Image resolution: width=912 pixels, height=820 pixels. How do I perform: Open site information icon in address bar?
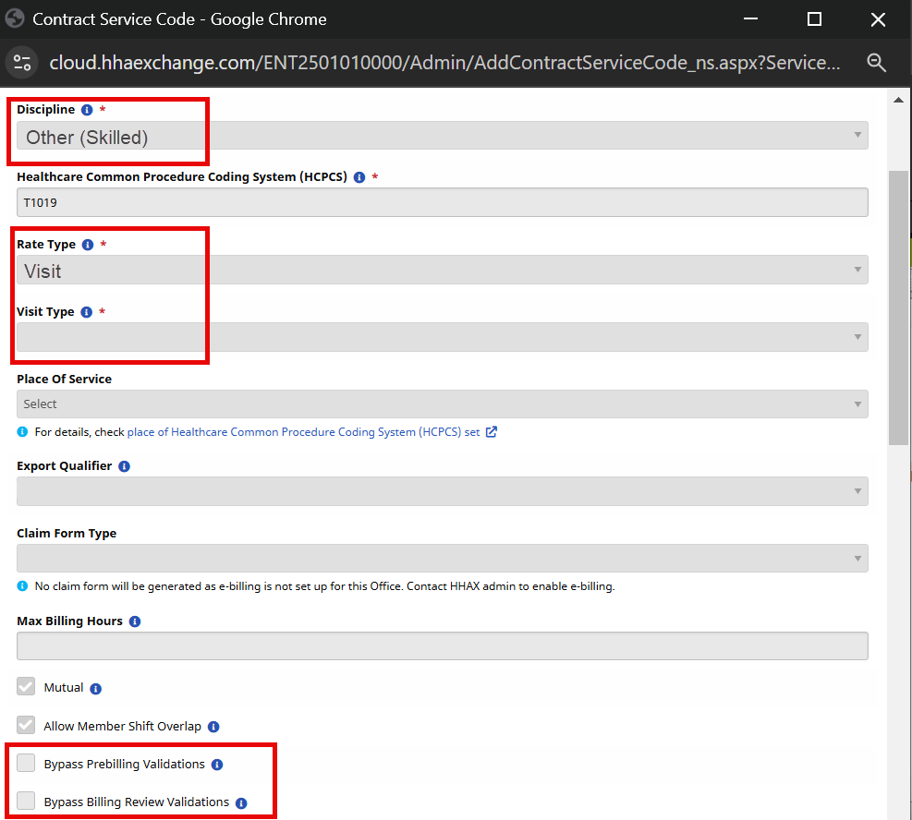click(23, 63)
